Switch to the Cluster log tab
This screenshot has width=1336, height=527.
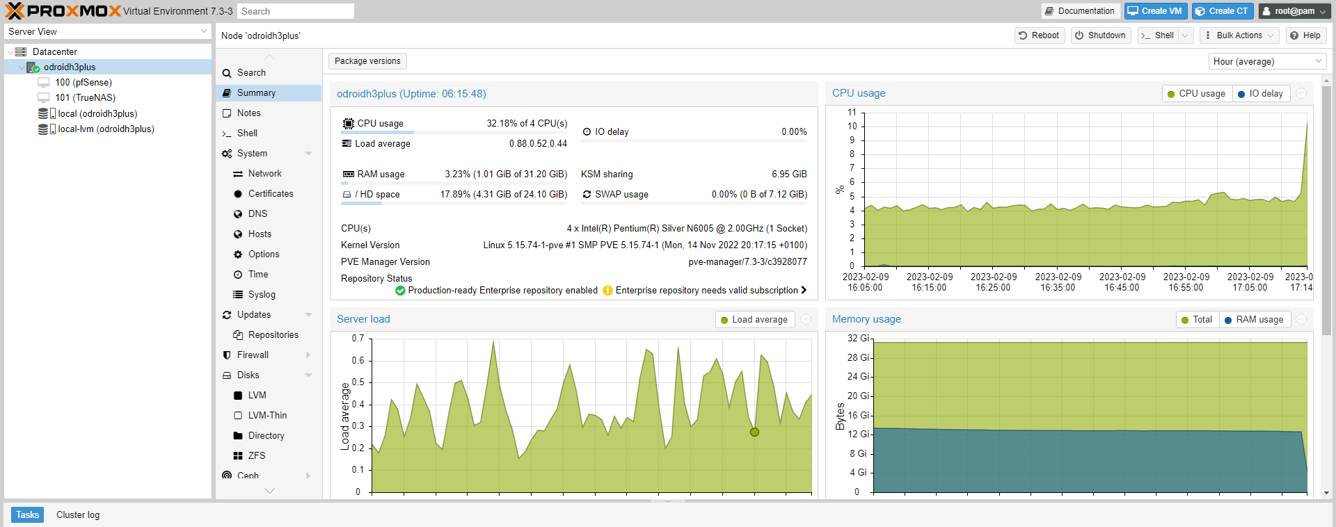pos(78,514)
